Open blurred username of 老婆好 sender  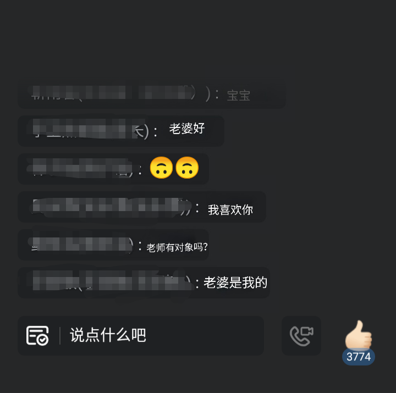click(91, 129)
